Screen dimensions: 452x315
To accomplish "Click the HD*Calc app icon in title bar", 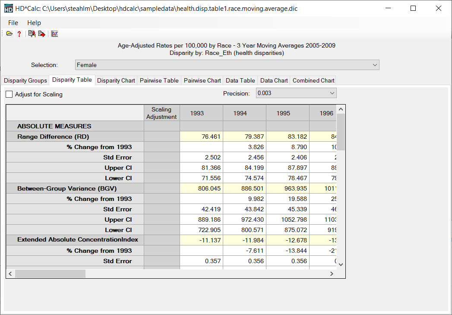I will (x=8, y=9).
